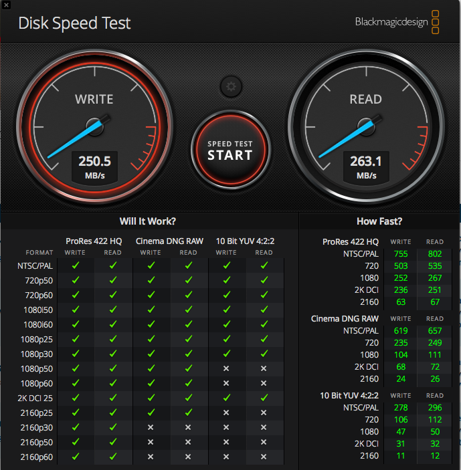461x470 pixels.
Task: Click the 2K DCI 25 format row label
Action: pyautogui.click(x=35, y=398)
